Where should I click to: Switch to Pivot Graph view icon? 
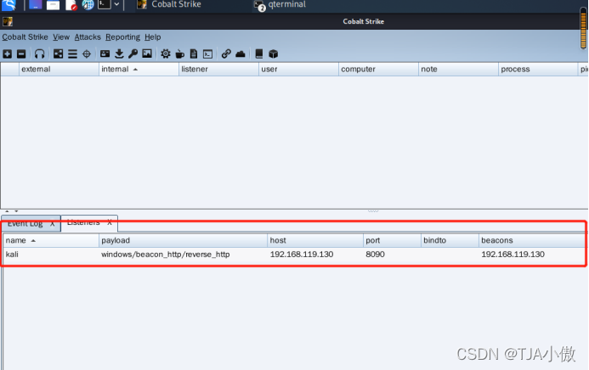click(x=59, y=54)
